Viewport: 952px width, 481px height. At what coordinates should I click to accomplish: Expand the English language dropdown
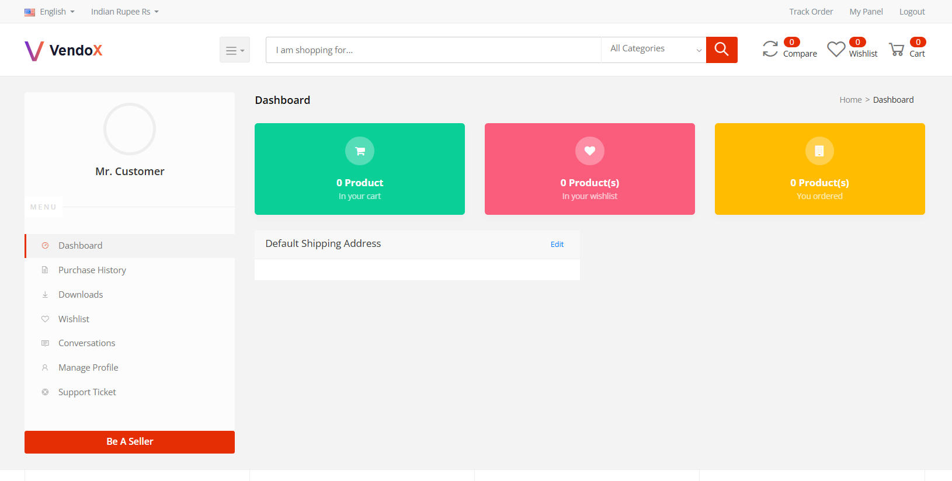pos(50,12)
